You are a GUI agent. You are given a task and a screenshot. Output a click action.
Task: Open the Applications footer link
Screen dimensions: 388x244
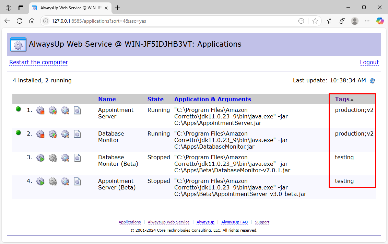pos(130,222)
